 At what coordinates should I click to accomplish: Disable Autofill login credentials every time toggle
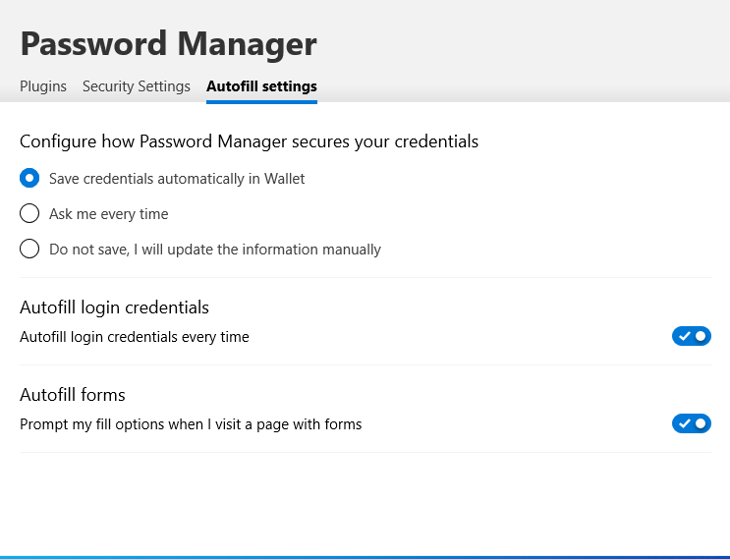[692, 337]
